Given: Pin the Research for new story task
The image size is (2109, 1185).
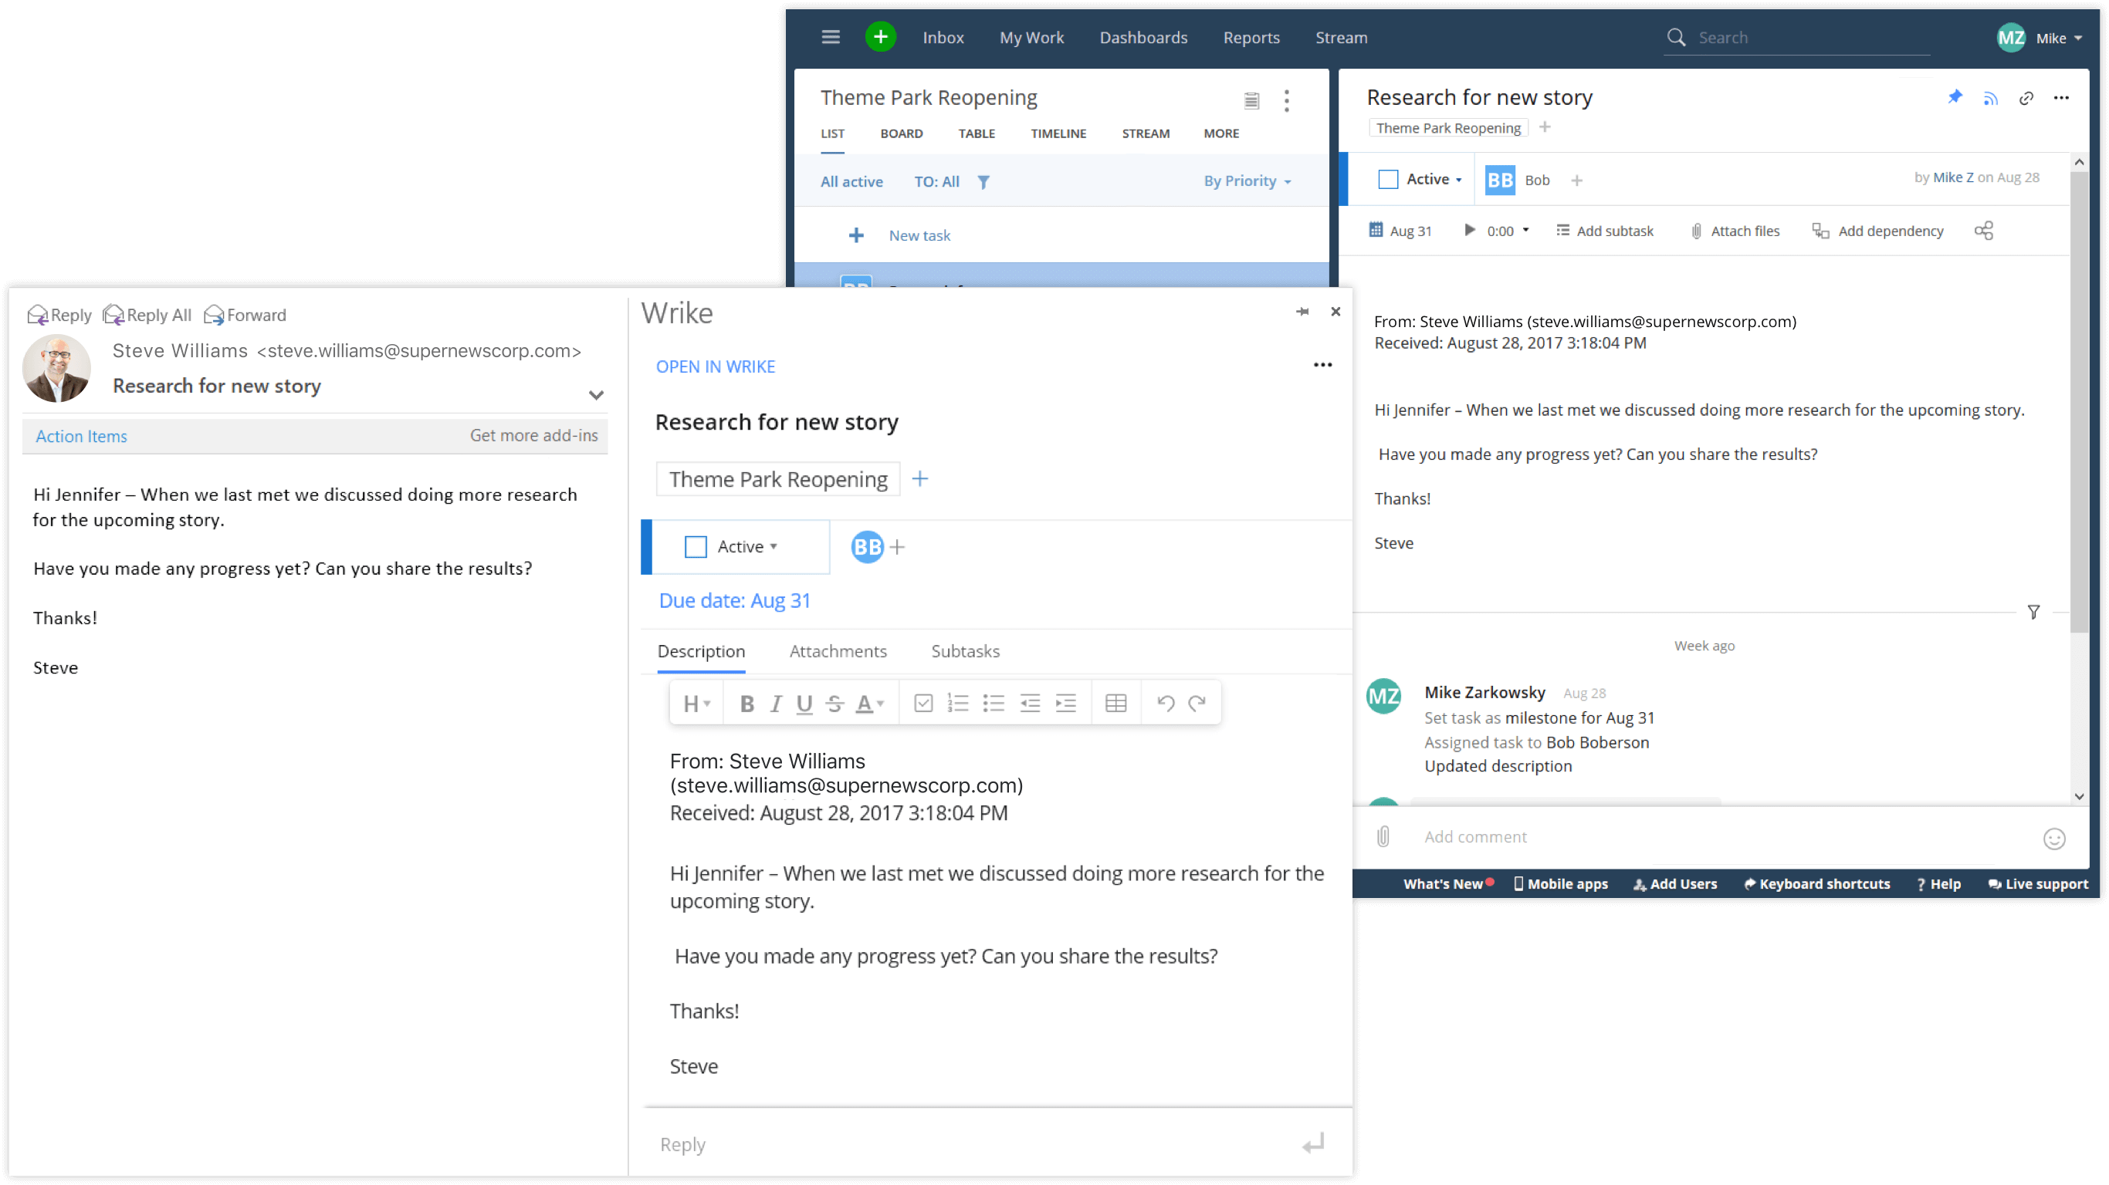Looking at the screenshot, I should click(1955, 96).
